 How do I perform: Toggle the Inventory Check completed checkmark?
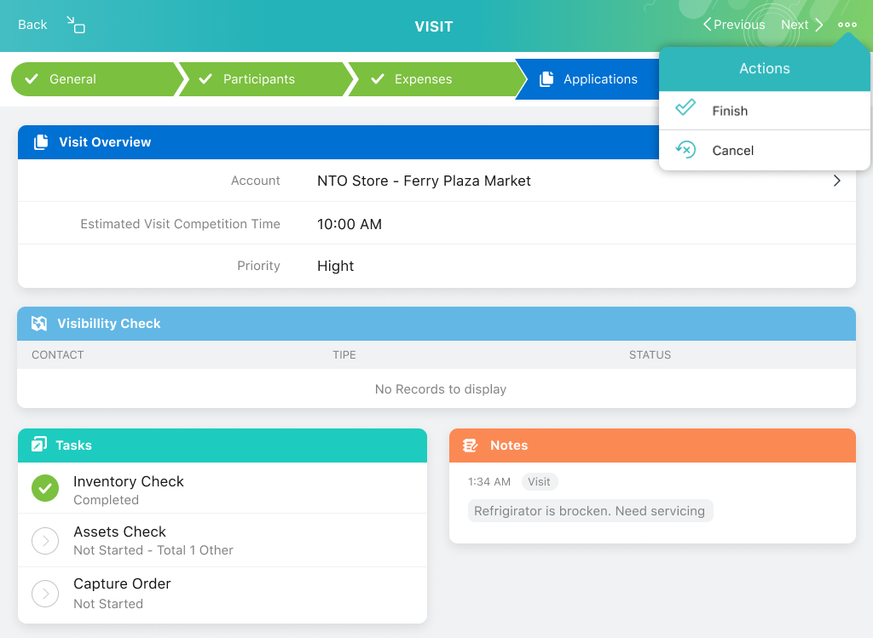coord(45,489)
